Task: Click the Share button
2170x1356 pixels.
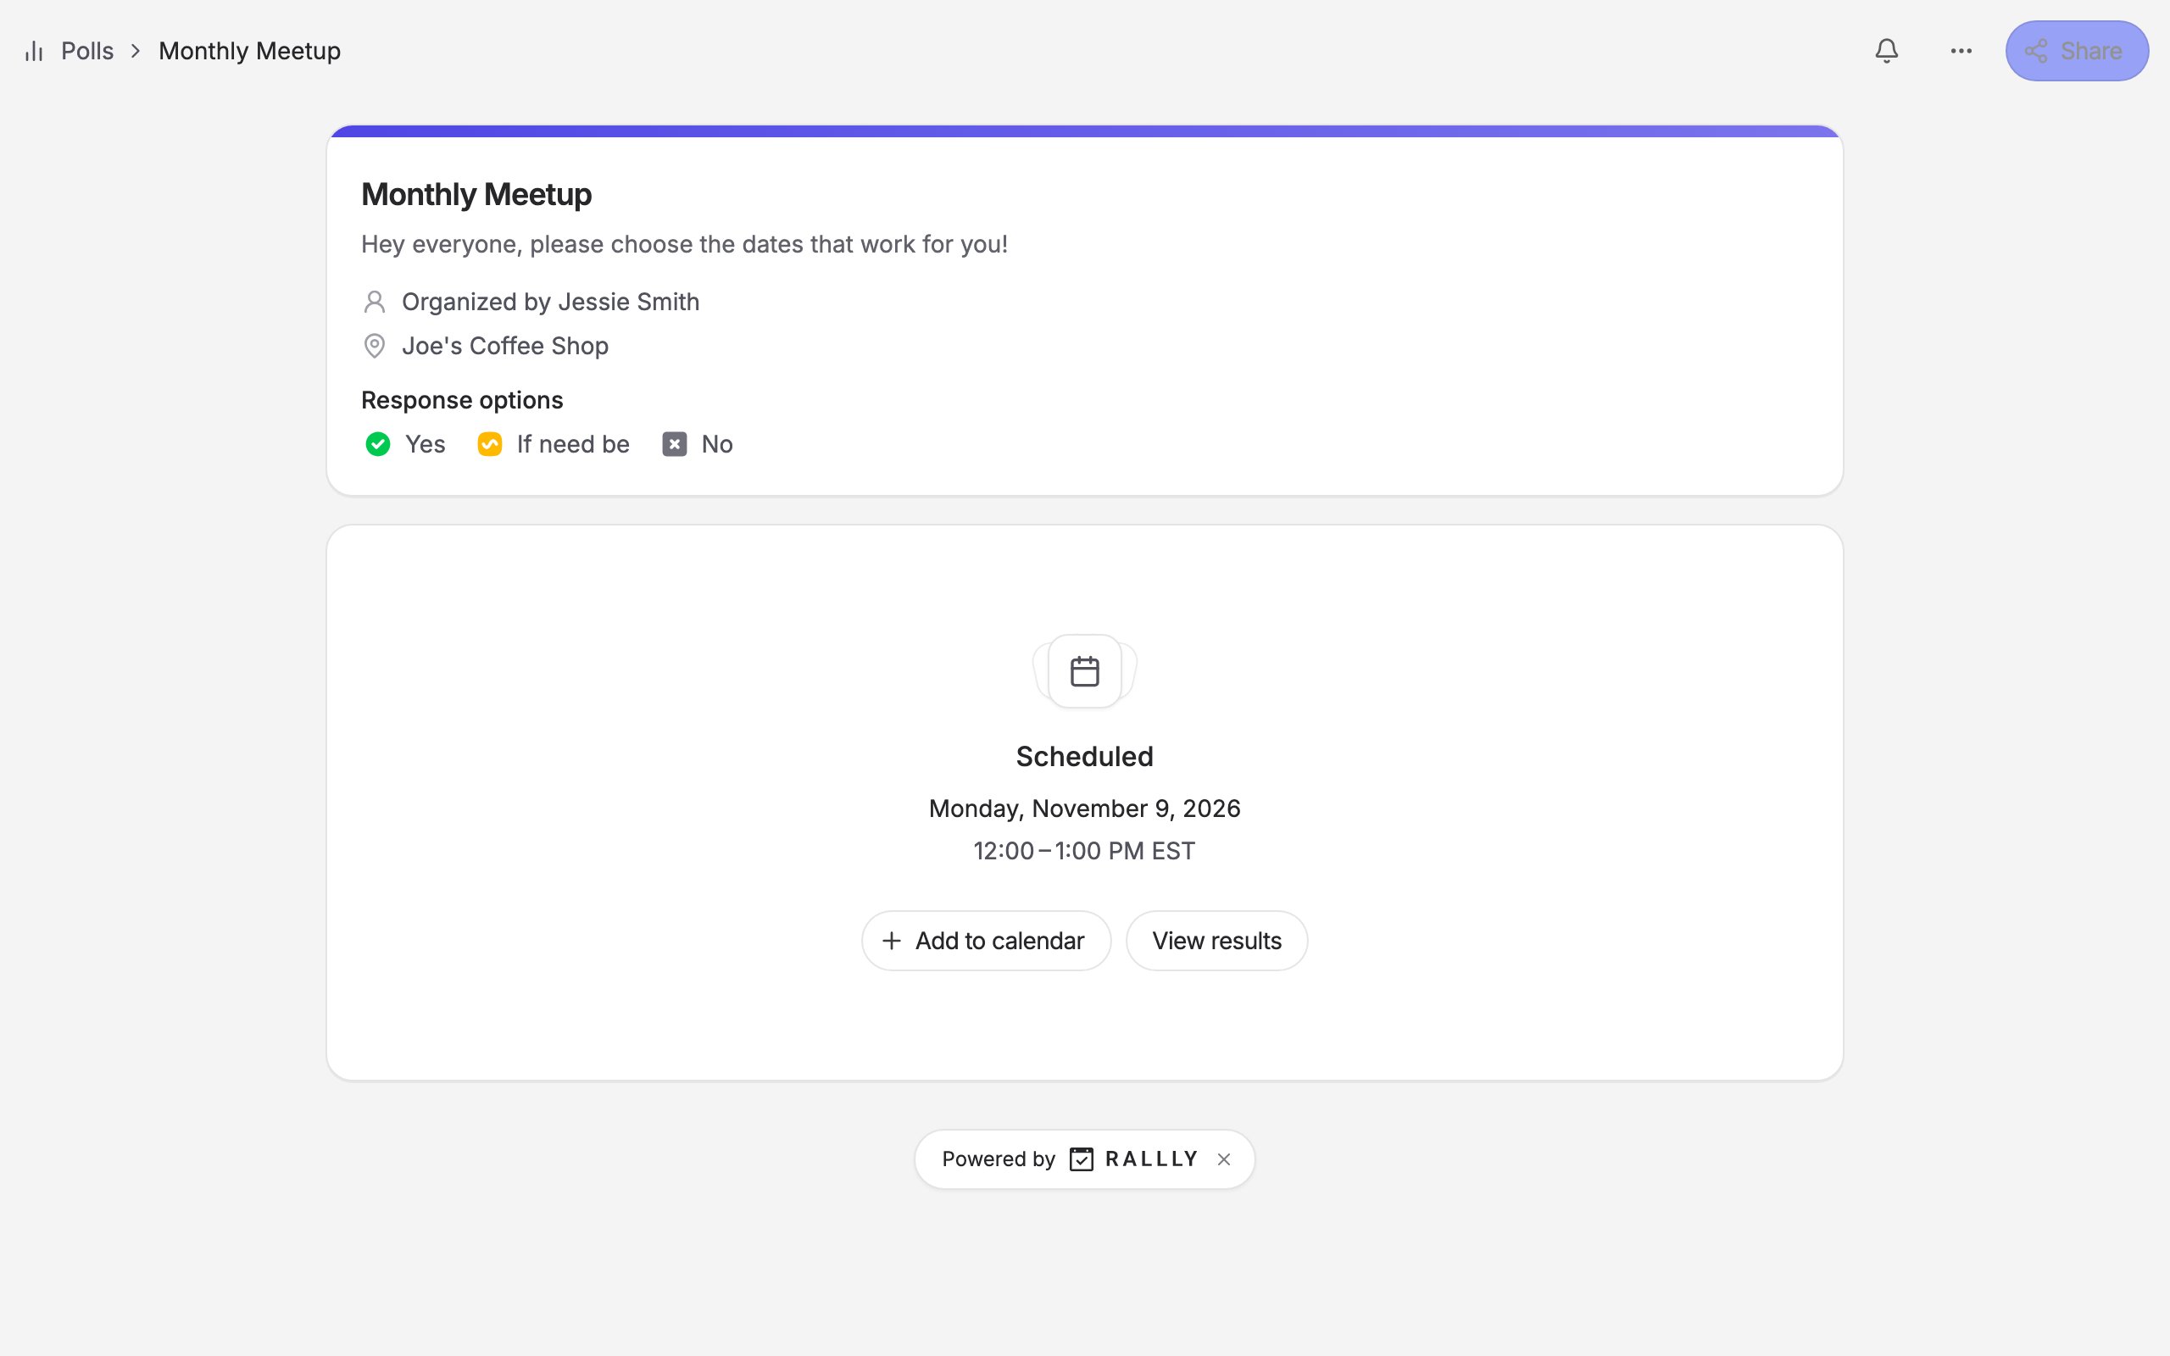Action: 2077,51
